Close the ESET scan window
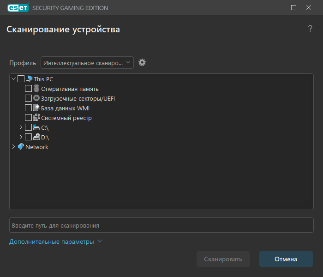This screenshot has height=277, width=323. (x=309, y=8)
